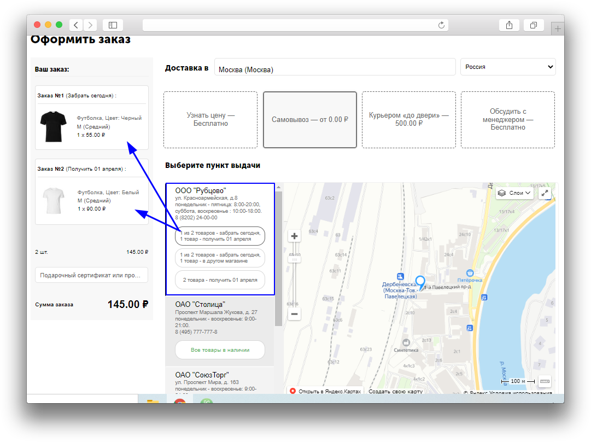Image resolution: width=591 pixels, height=442 pixels.
Task: Open the Слои map layers dropdown
Action: [514, 193]
